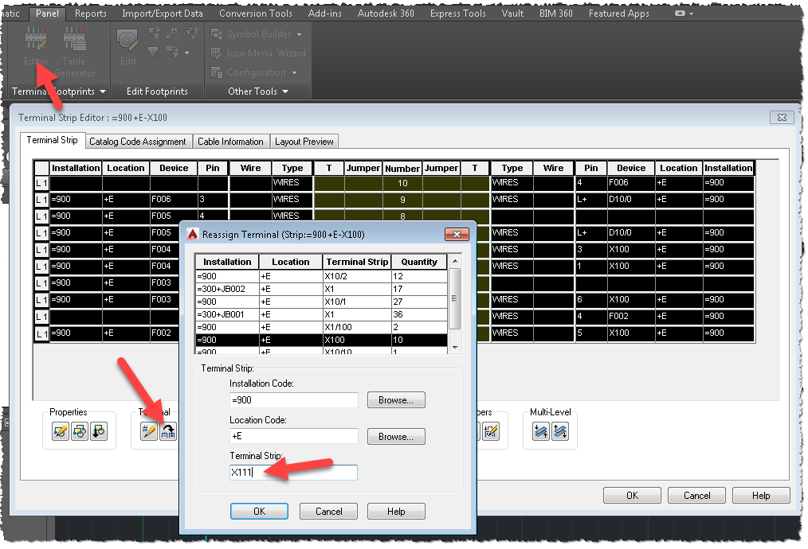Launch the Table Generator tool
This screenshot has height=549, width=808.
click(x=75, y=52)
